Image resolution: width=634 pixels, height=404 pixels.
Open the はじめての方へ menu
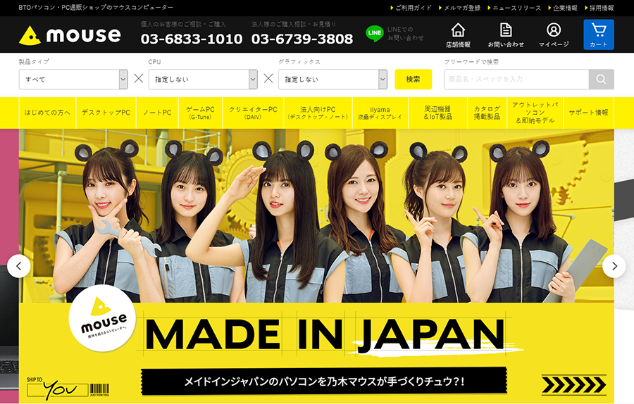(x=47, y=113)
